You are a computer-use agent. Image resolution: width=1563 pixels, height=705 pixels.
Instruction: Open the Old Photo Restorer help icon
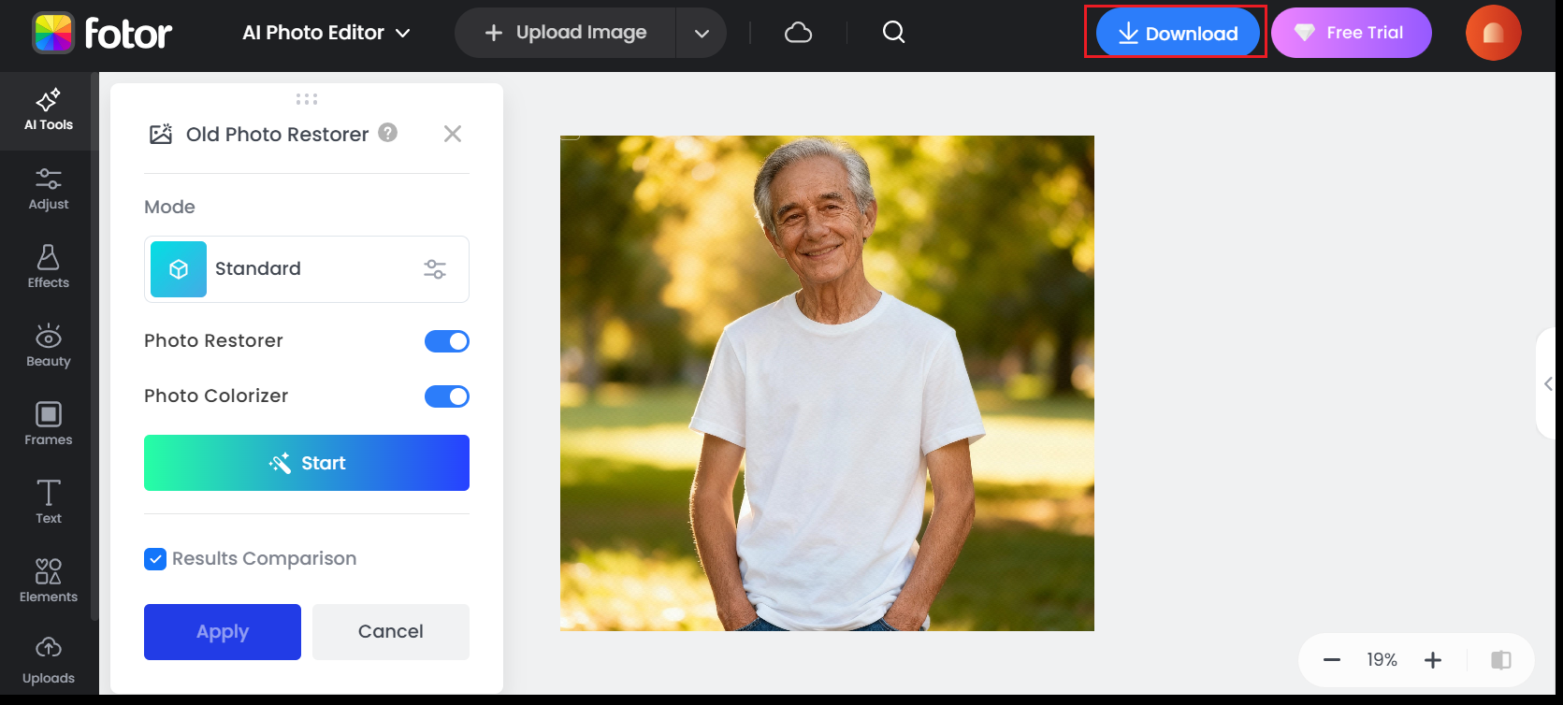pos(388,133)
